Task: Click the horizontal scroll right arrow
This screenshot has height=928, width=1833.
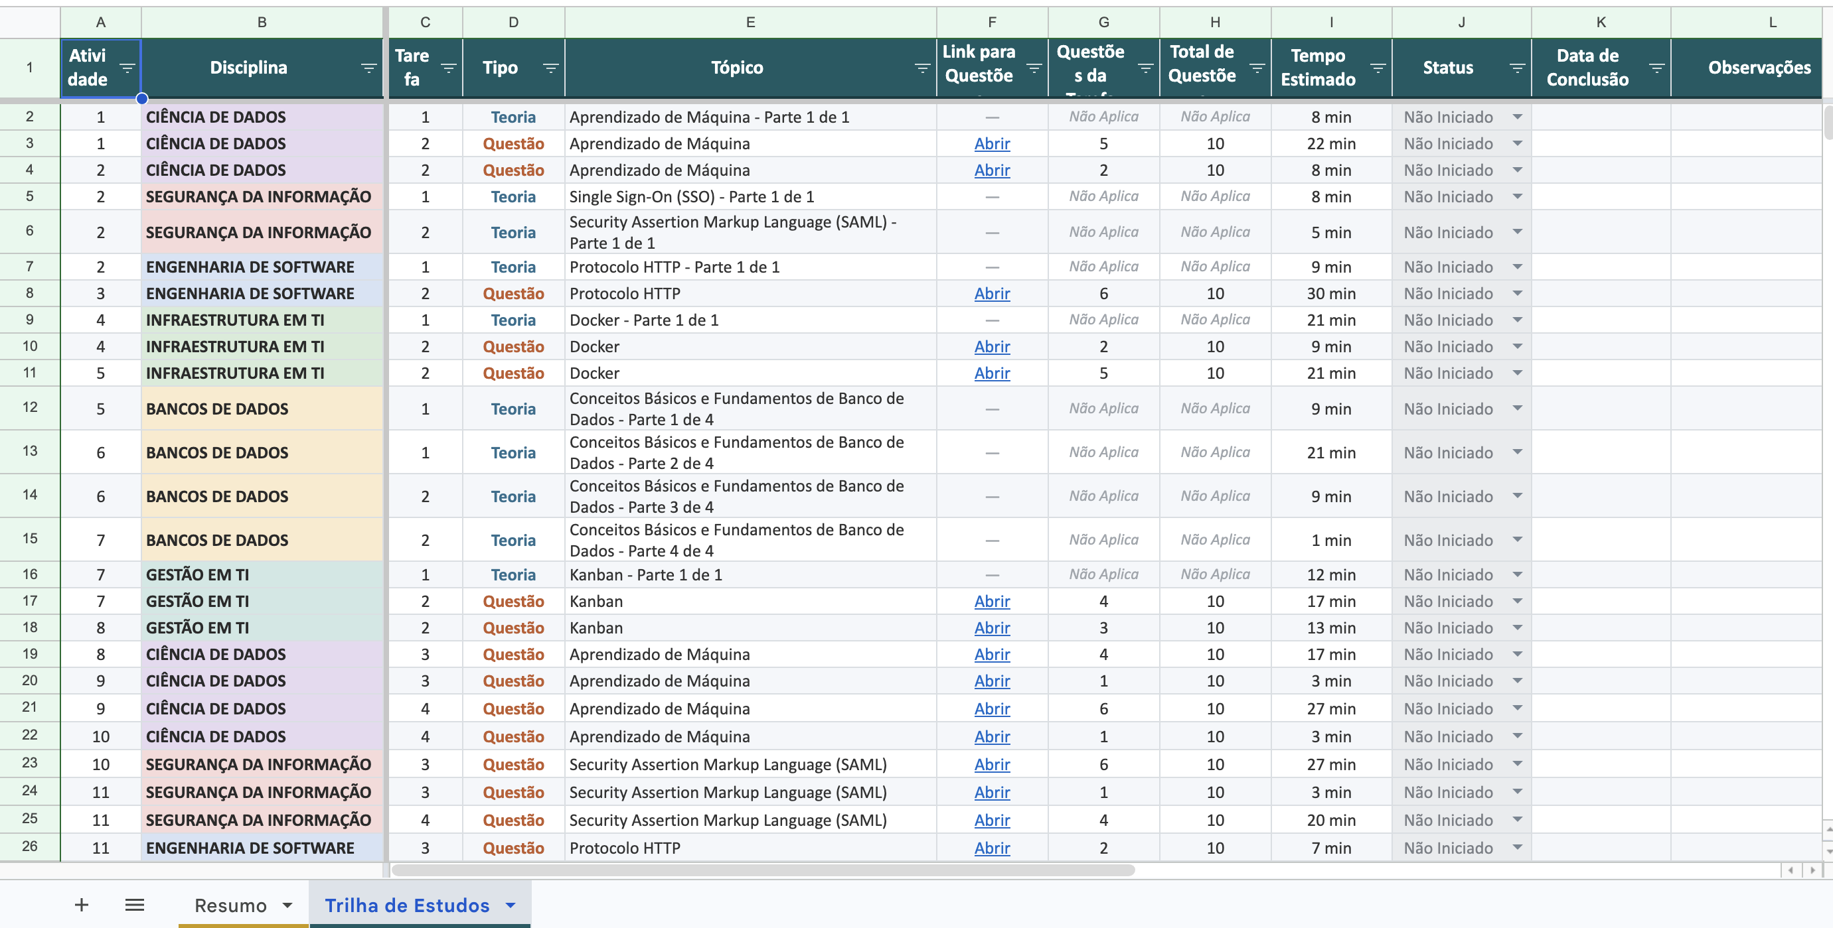Action: [1812, 870]
